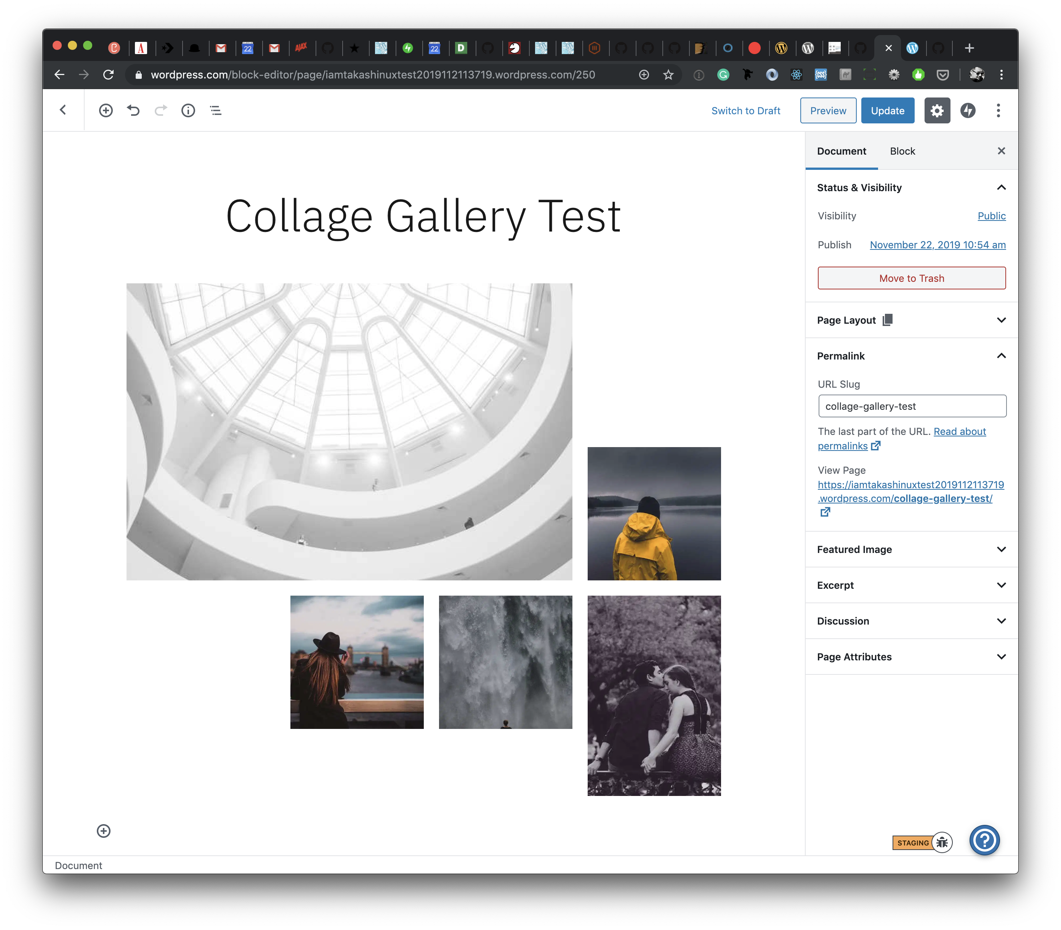
Task: Click the blue help question mark icon
Action: [984, 840]
